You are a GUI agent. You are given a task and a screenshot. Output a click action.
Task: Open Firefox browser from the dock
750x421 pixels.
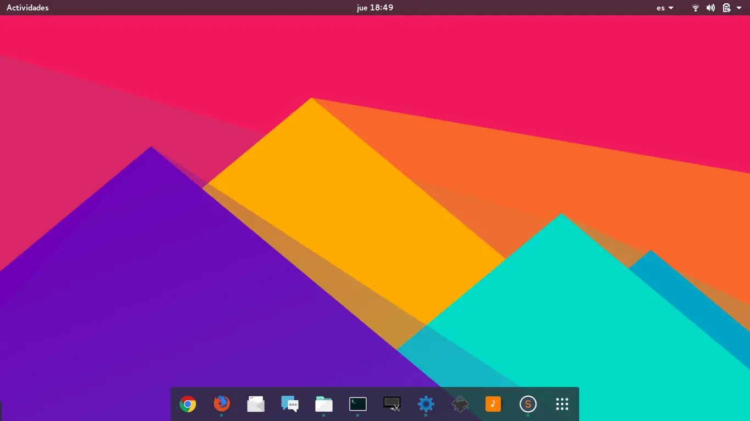pos(222,404)
